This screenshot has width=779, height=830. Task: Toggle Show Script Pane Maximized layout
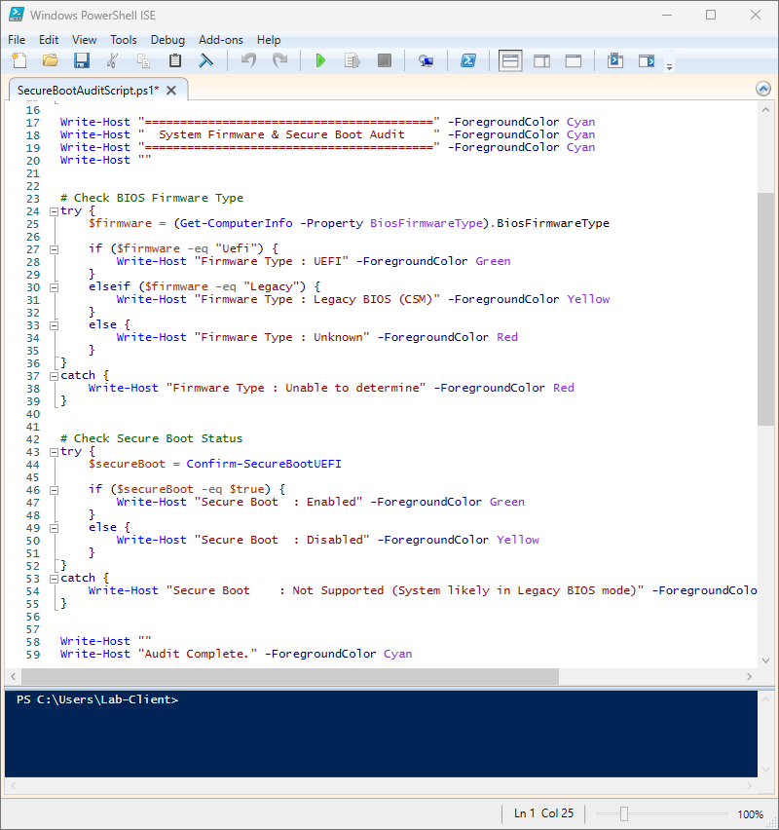[574, 60]
